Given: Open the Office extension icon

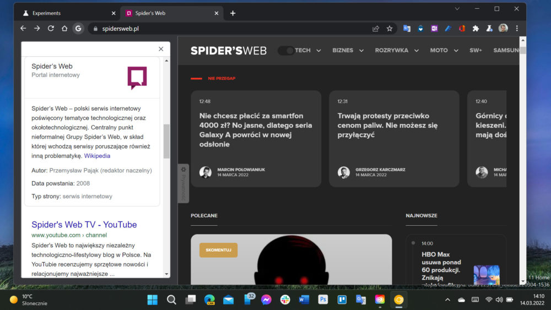Looking at the screenshot, I should pos(462,29).
